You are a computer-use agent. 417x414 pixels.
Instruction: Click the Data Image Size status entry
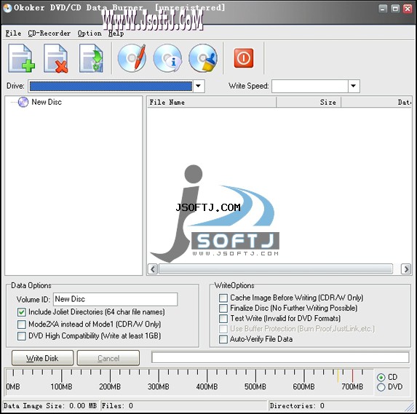tap(50, 406)
